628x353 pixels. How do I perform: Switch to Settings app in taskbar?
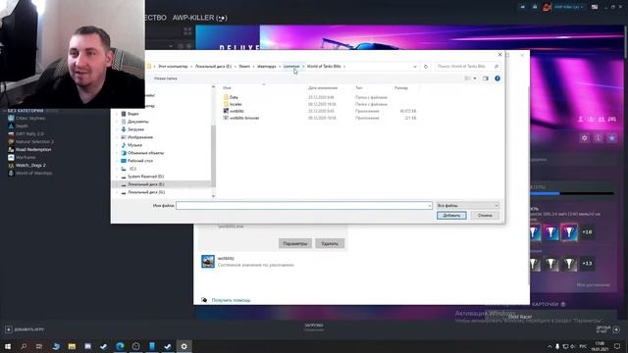[x=183, y=346]
